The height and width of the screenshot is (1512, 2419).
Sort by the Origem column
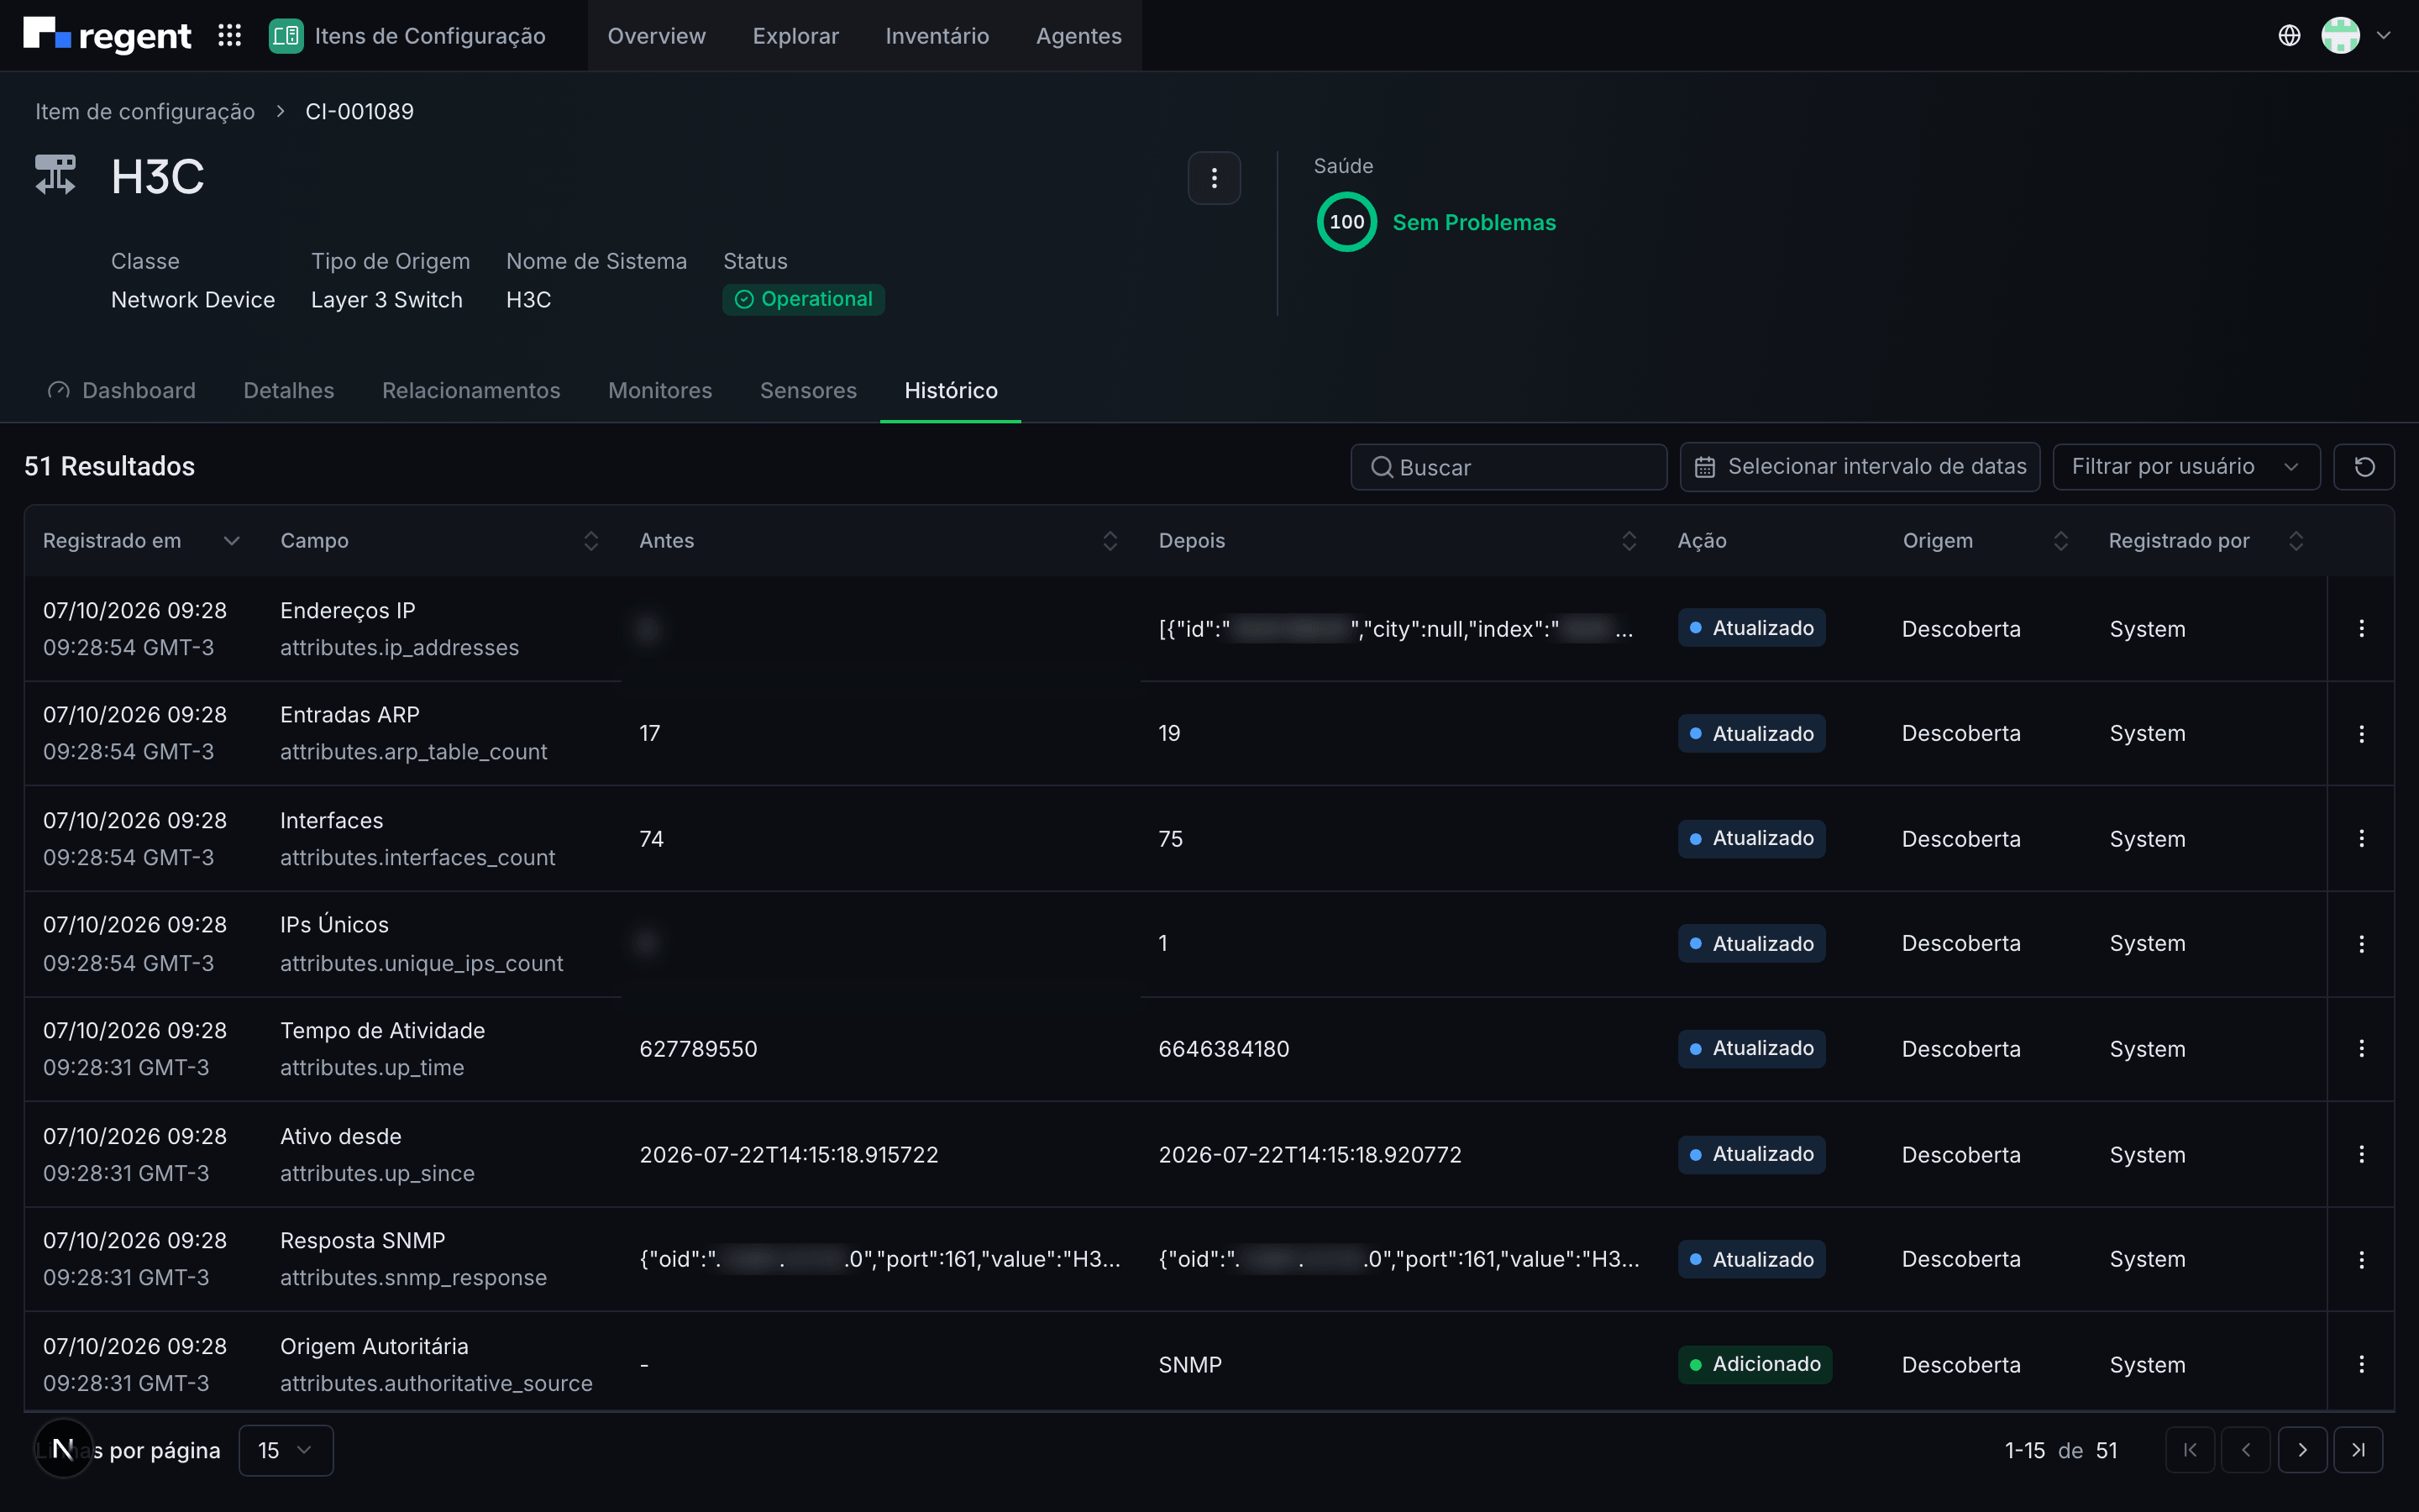tap(1986, 540)
